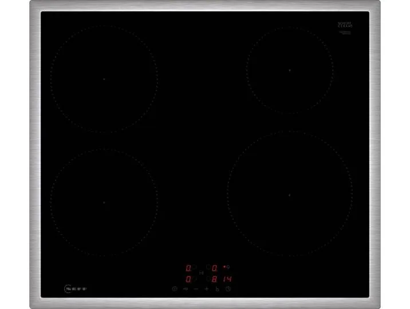Screen dimensions: 410x309
Task: Click the zone marker next to rear-left display
Action: 195,267
